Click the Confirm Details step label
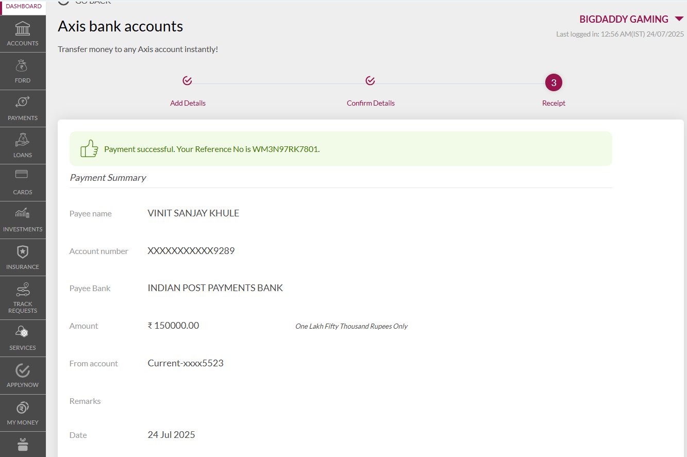 (371, 103)
